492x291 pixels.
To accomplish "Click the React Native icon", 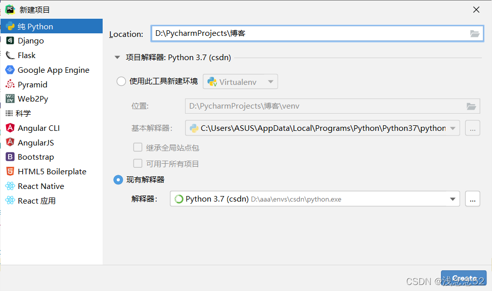I will (x=10, y=186).
